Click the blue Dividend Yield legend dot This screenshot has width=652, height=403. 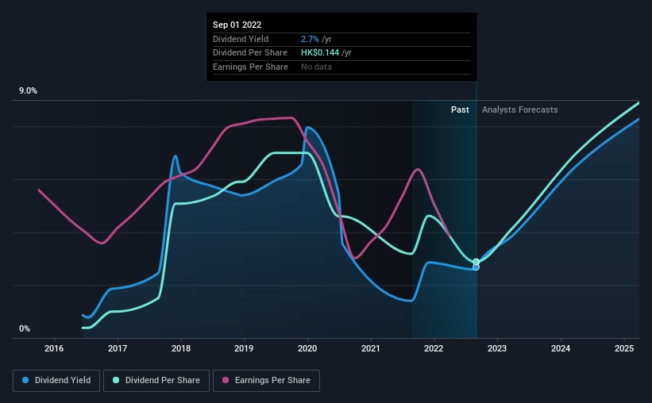[x=25, y=380]
